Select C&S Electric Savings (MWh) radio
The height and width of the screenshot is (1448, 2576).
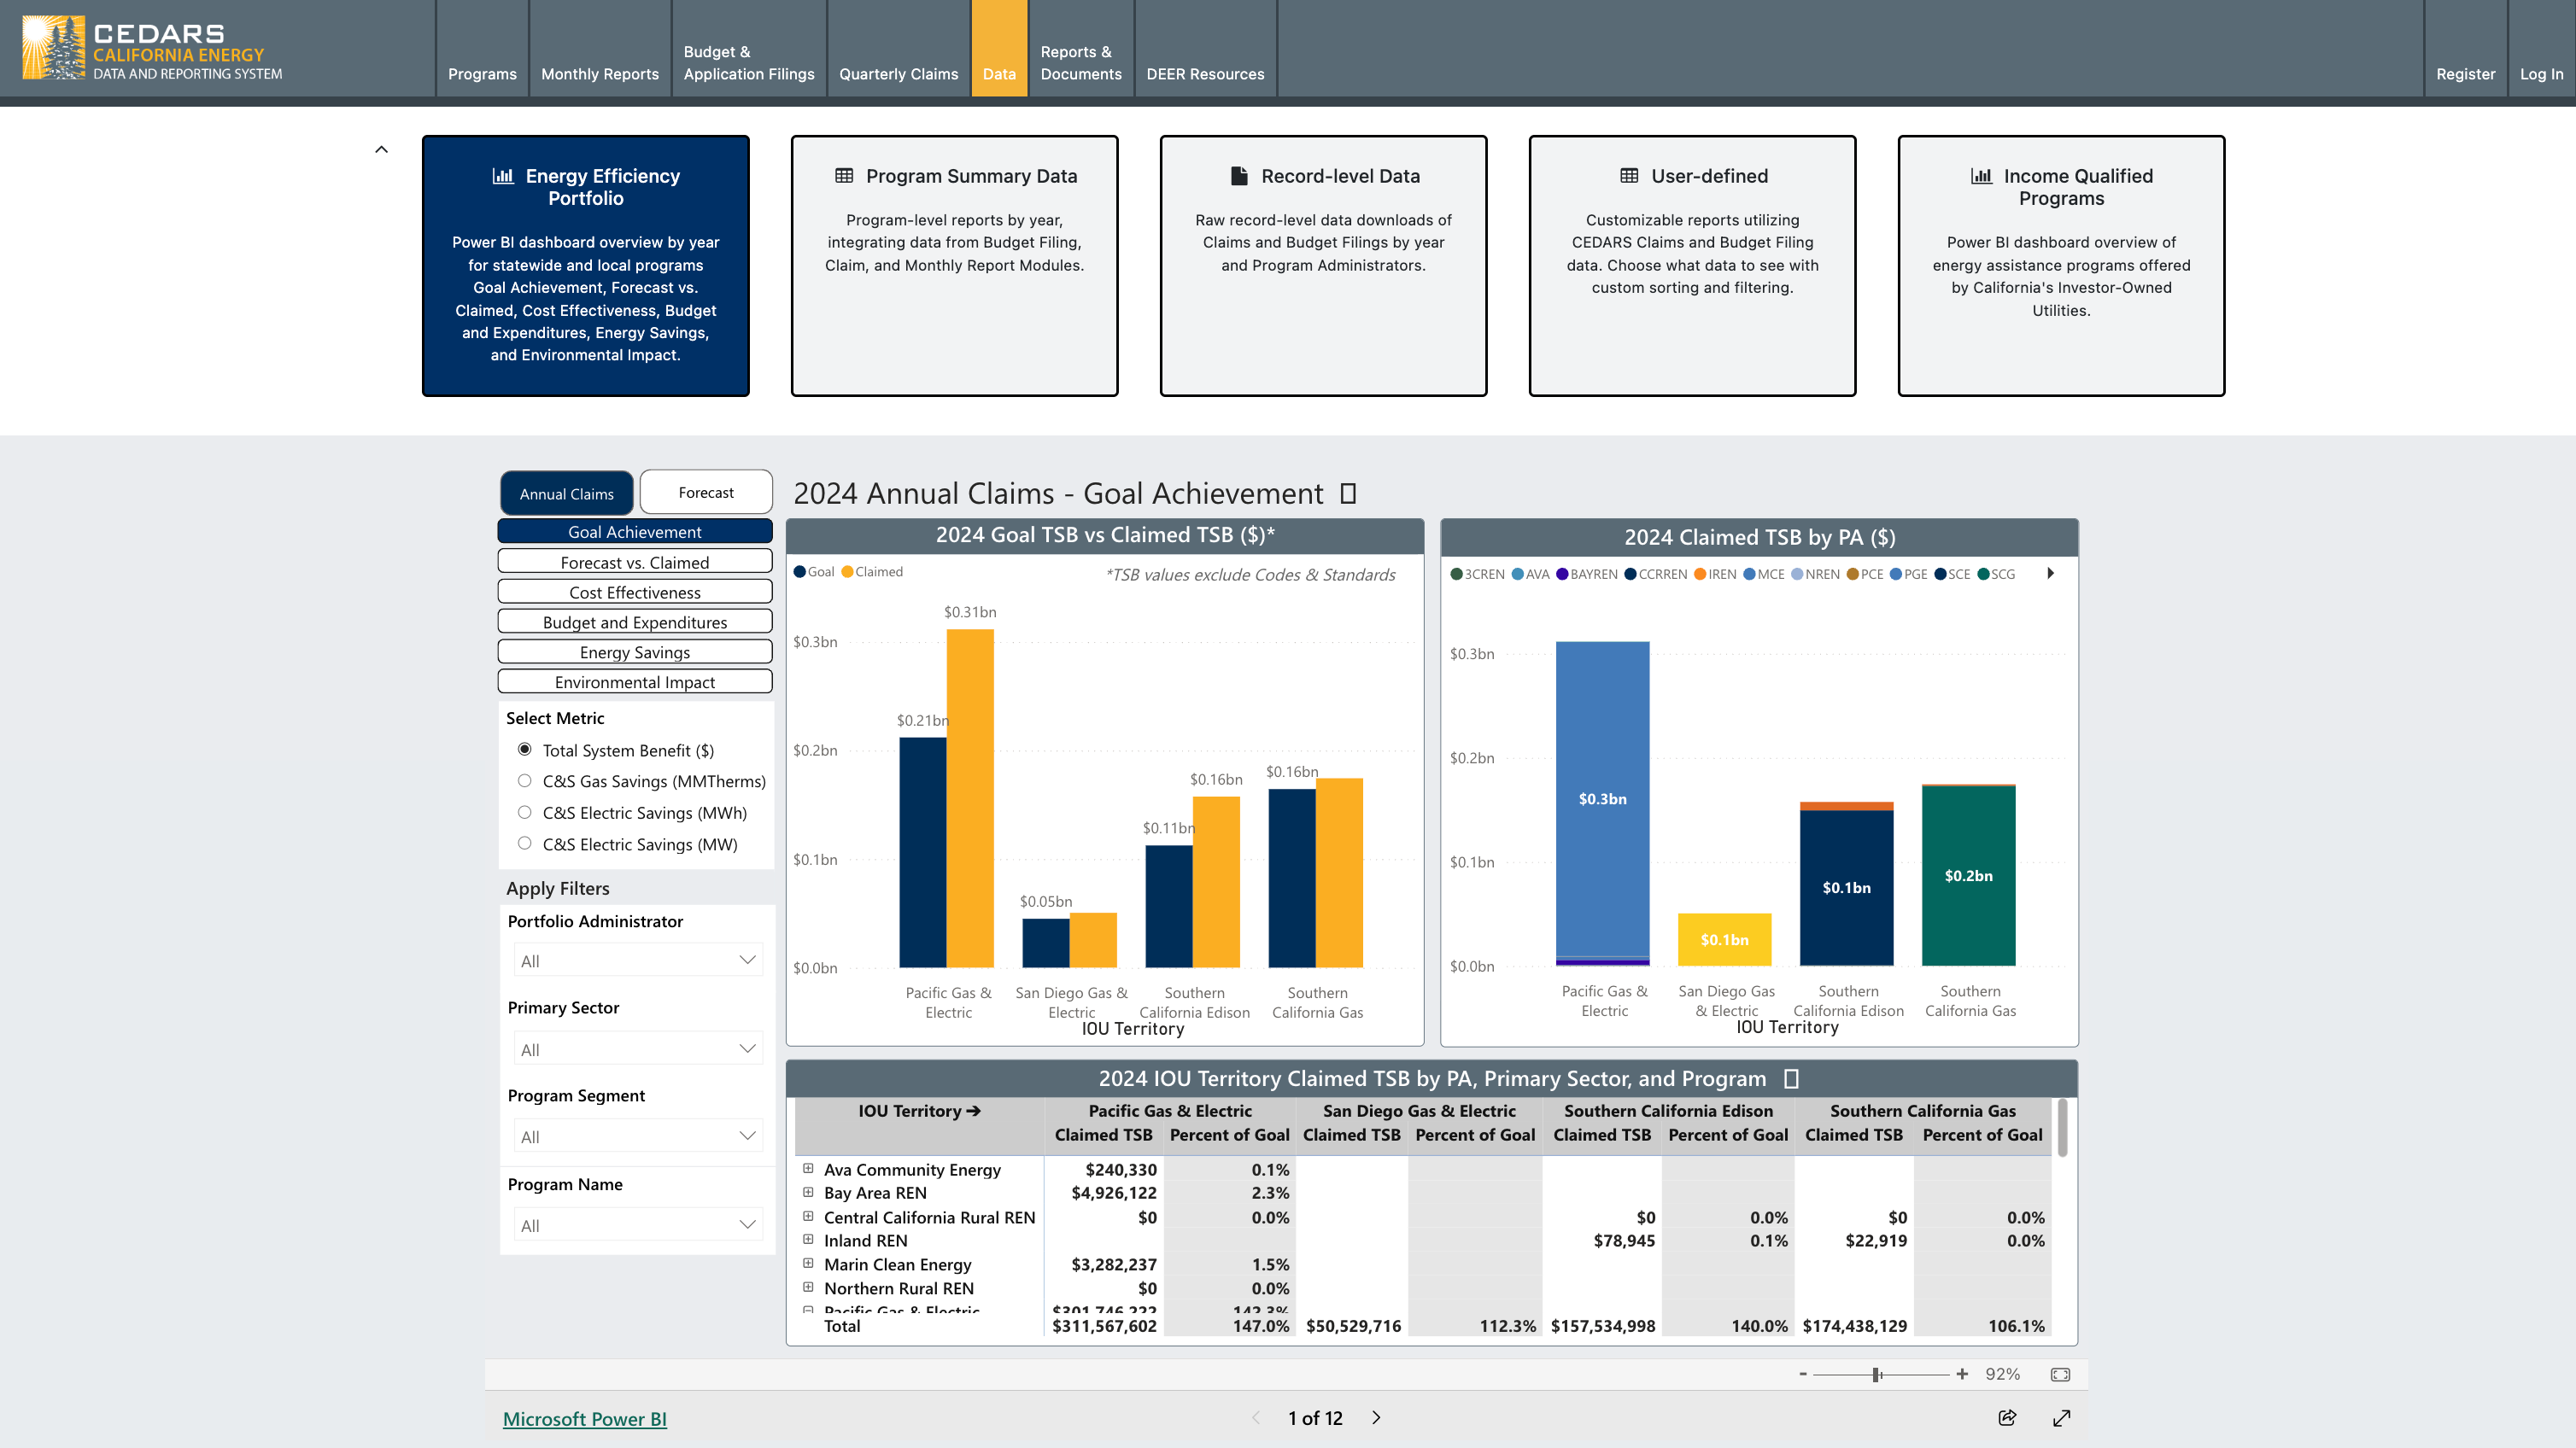tap(525, 813)
